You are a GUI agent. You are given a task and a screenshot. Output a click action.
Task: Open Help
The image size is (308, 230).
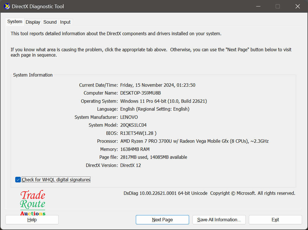(32, 220)
